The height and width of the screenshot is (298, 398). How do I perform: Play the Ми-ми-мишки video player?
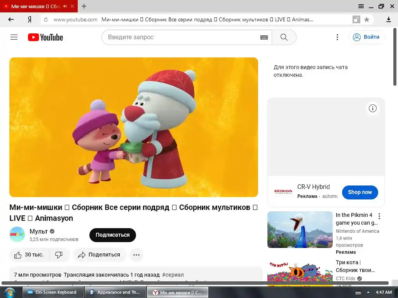tap(134, 127)
